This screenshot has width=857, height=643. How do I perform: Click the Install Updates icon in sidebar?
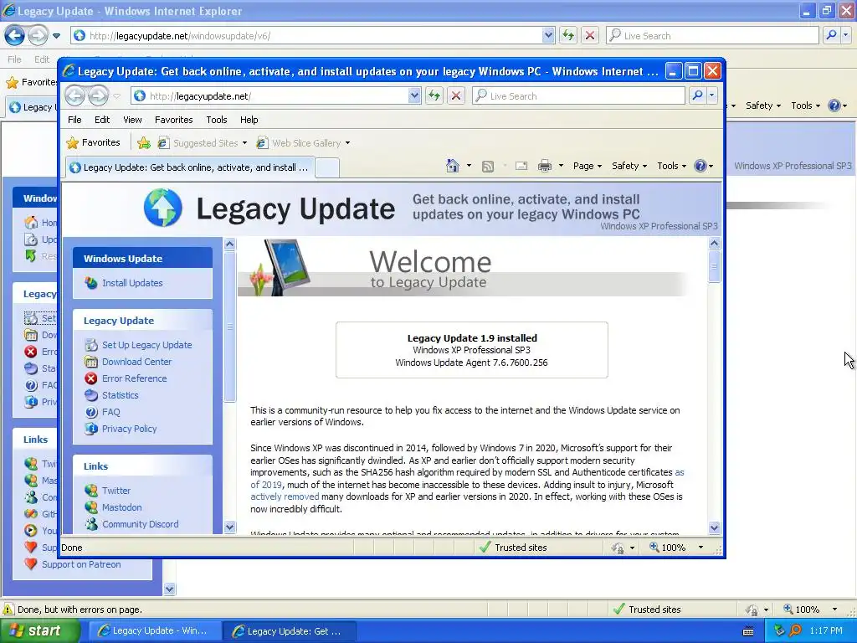tap(90, 283)
